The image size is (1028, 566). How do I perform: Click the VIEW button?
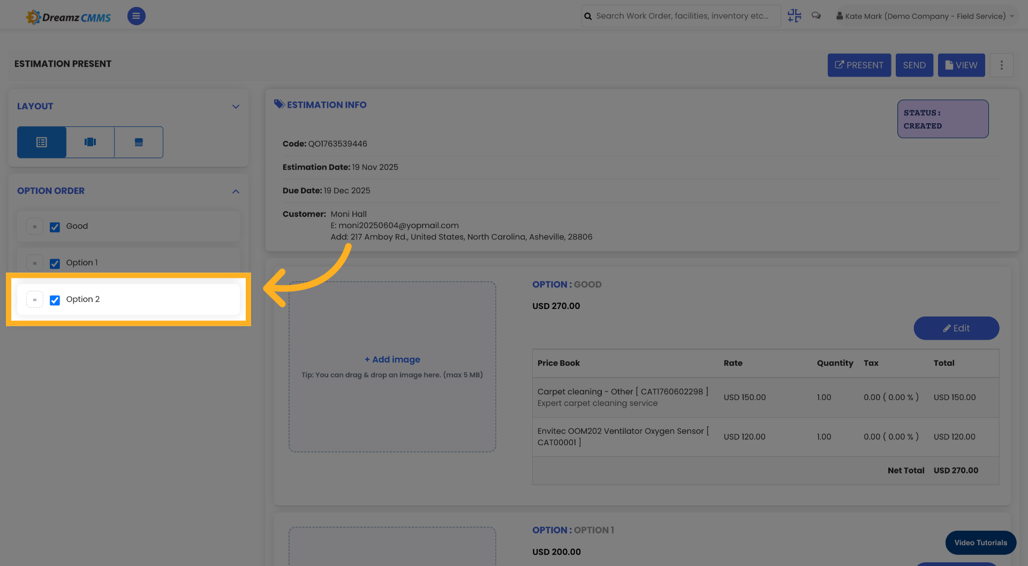[x=961, y=65]
